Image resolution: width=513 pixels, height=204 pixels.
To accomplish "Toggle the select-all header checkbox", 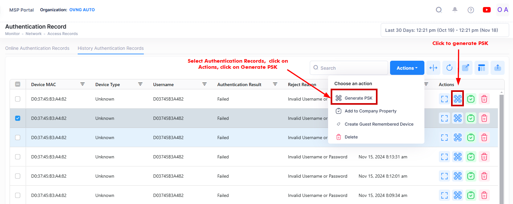I will (18, 84).
